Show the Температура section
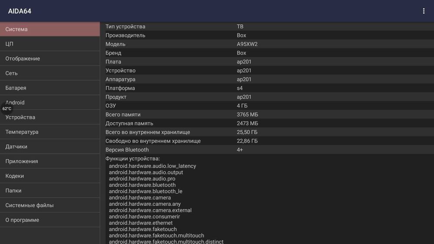Screen dimensions: 434x244 click(50, 131)
